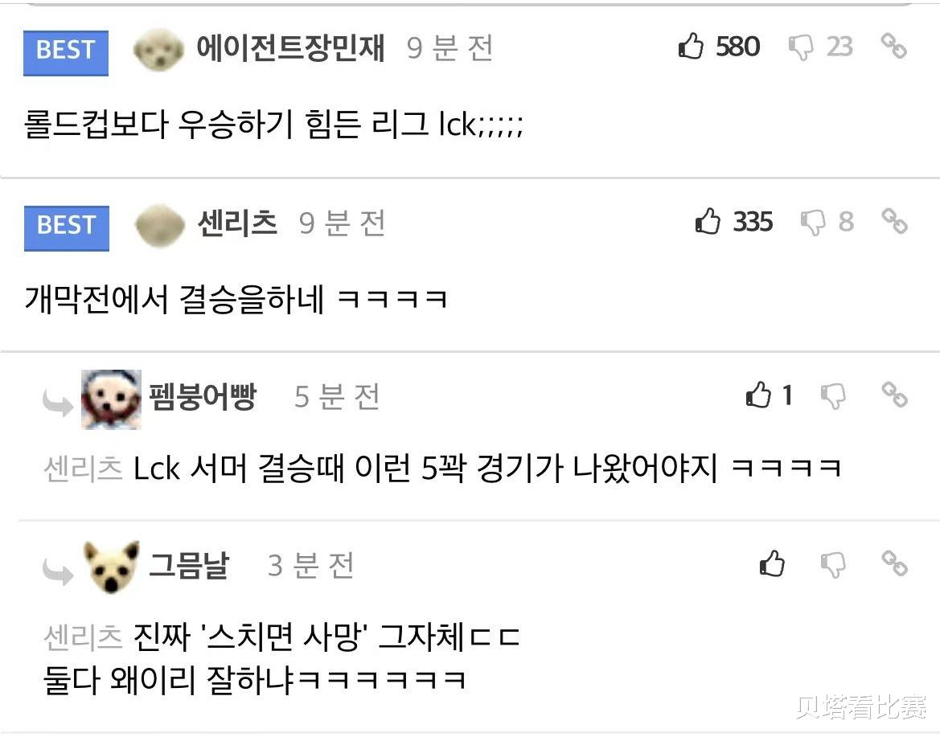Click 펨붕어빵's avatar thumbnail

coord(112,399)
